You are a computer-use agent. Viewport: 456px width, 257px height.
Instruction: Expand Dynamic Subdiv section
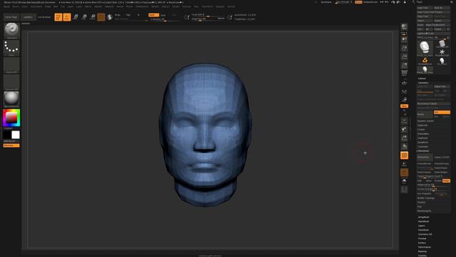[426, 121]
